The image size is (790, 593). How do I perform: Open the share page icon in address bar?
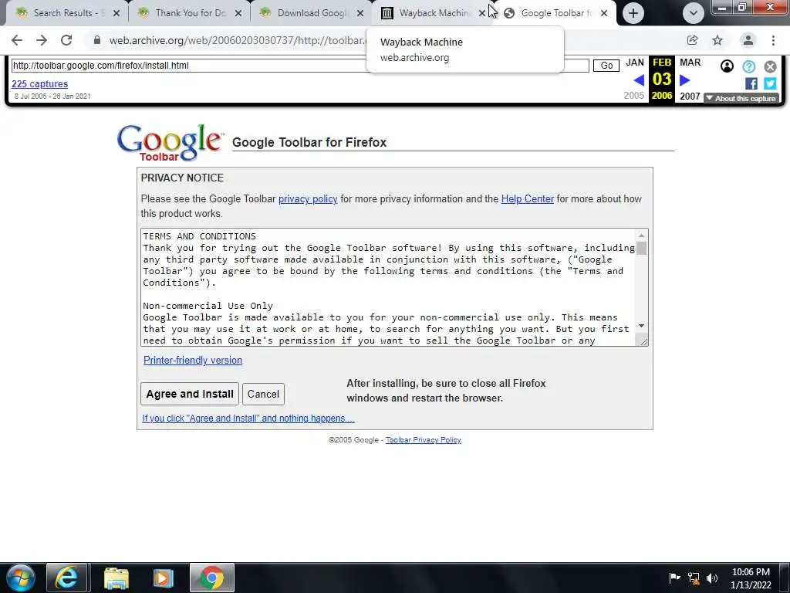pyautogui.click(x=692, y=40)
